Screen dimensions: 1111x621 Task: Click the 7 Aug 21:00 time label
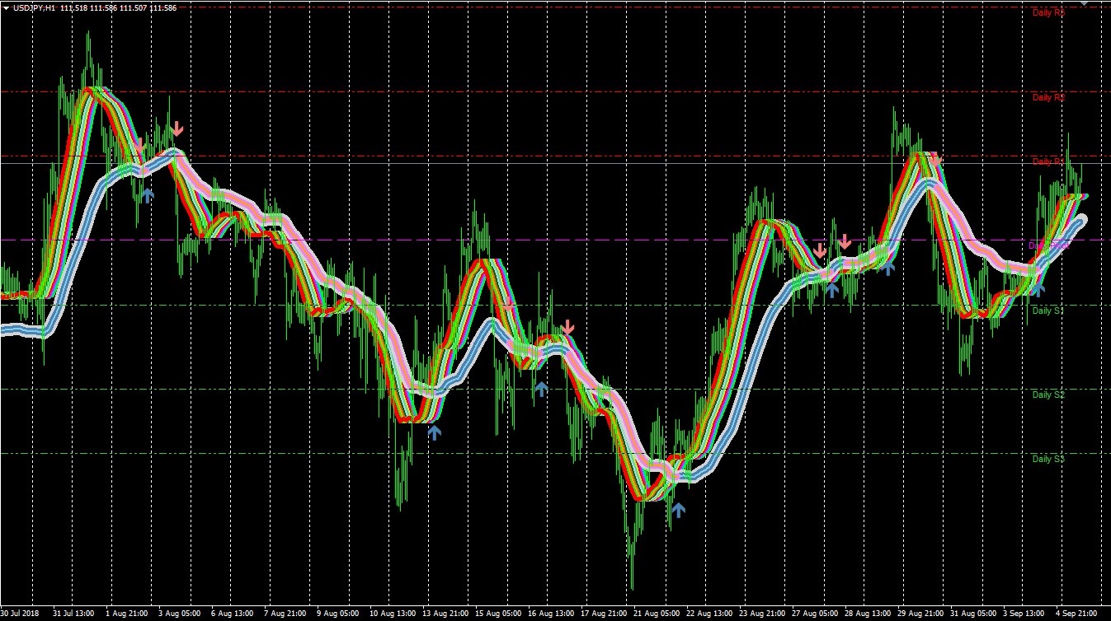285,614
